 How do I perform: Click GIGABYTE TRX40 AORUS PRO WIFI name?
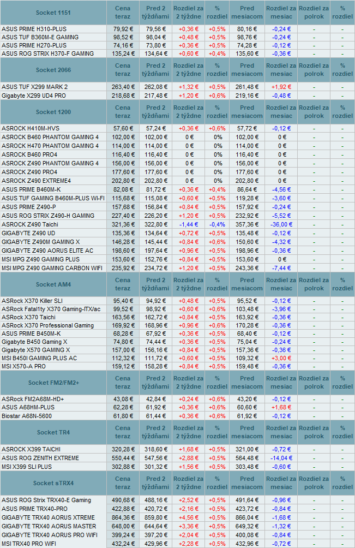click(x=50, y=535)
